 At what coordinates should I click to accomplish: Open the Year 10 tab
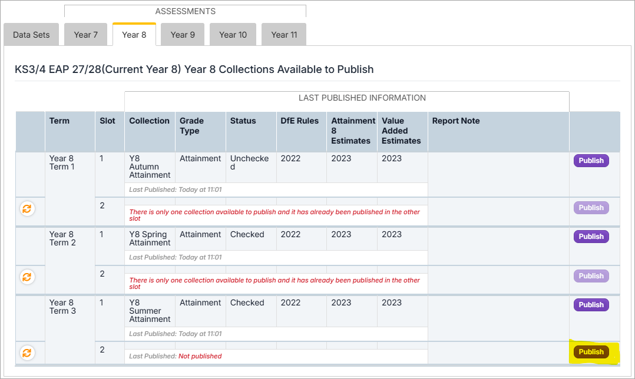click(233, 35)
